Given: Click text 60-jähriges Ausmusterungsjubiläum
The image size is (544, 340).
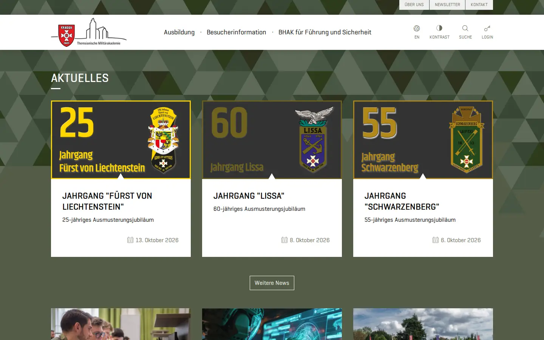Looking at the screenshot, I should [x=259, y=209].
